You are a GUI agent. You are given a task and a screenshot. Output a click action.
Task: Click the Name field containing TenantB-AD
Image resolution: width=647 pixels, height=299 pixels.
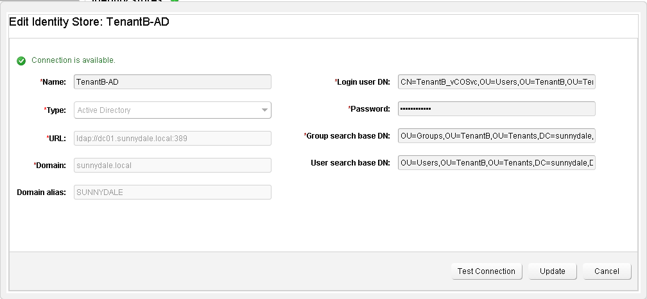click(173, 81)
